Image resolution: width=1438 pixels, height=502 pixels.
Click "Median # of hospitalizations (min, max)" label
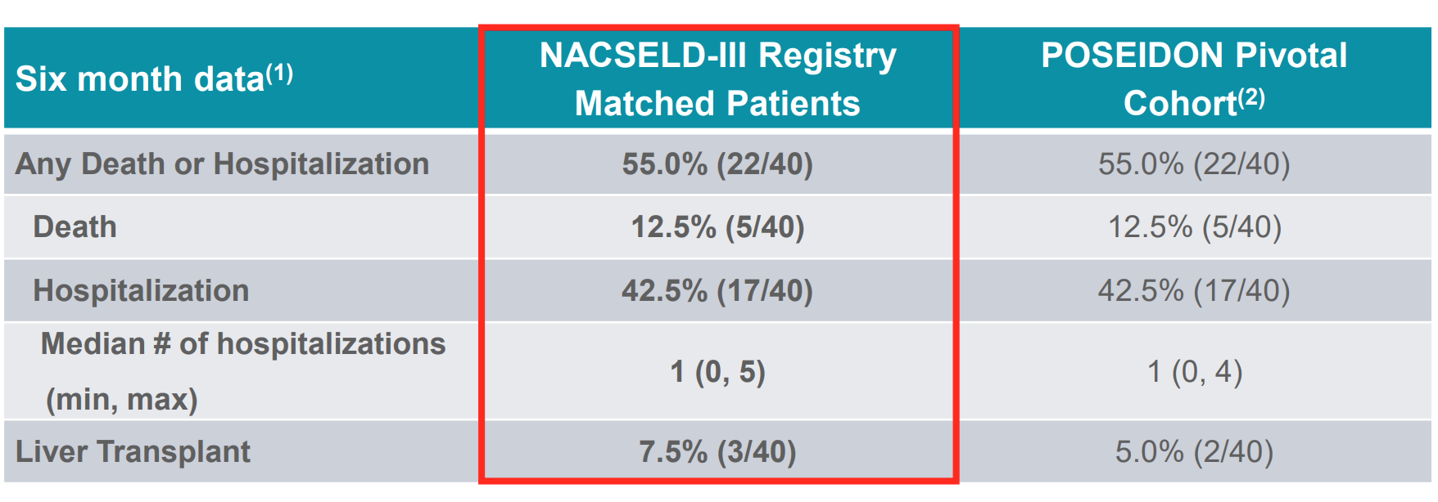coord(242,371)
